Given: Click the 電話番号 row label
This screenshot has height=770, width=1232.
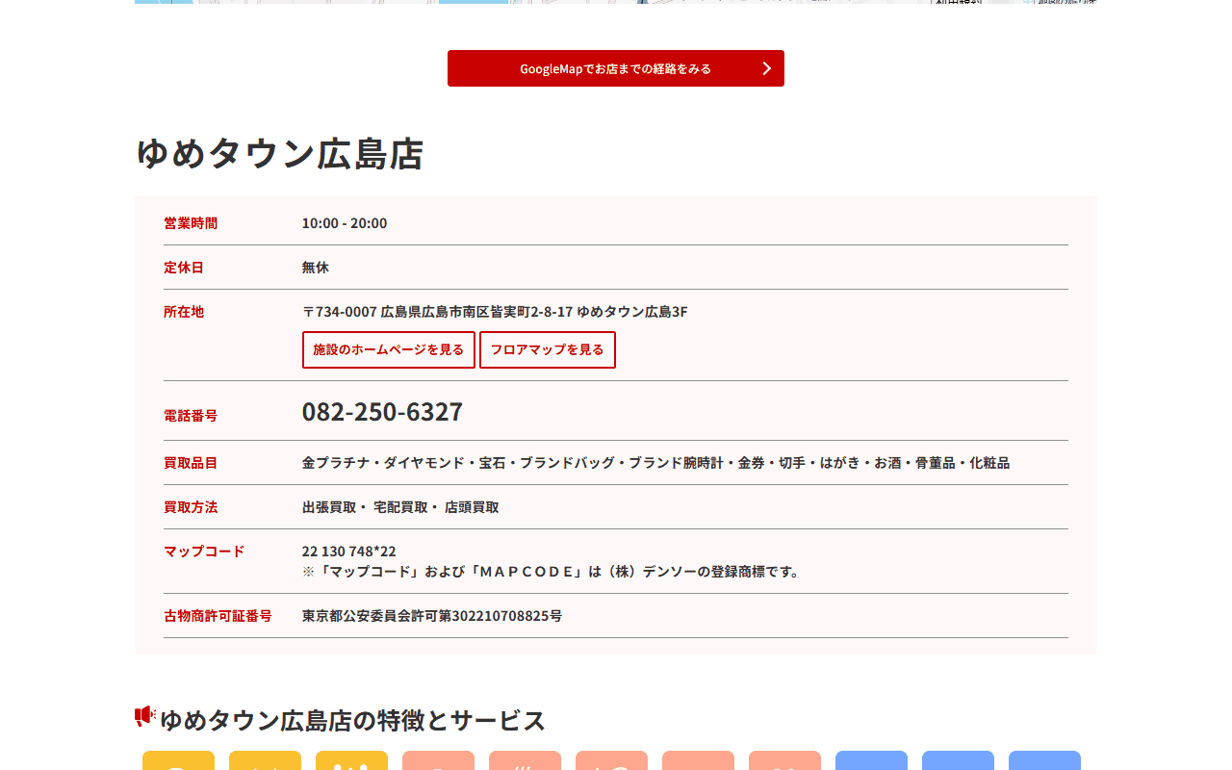Looking at the screenshot, I should point(191,416).
